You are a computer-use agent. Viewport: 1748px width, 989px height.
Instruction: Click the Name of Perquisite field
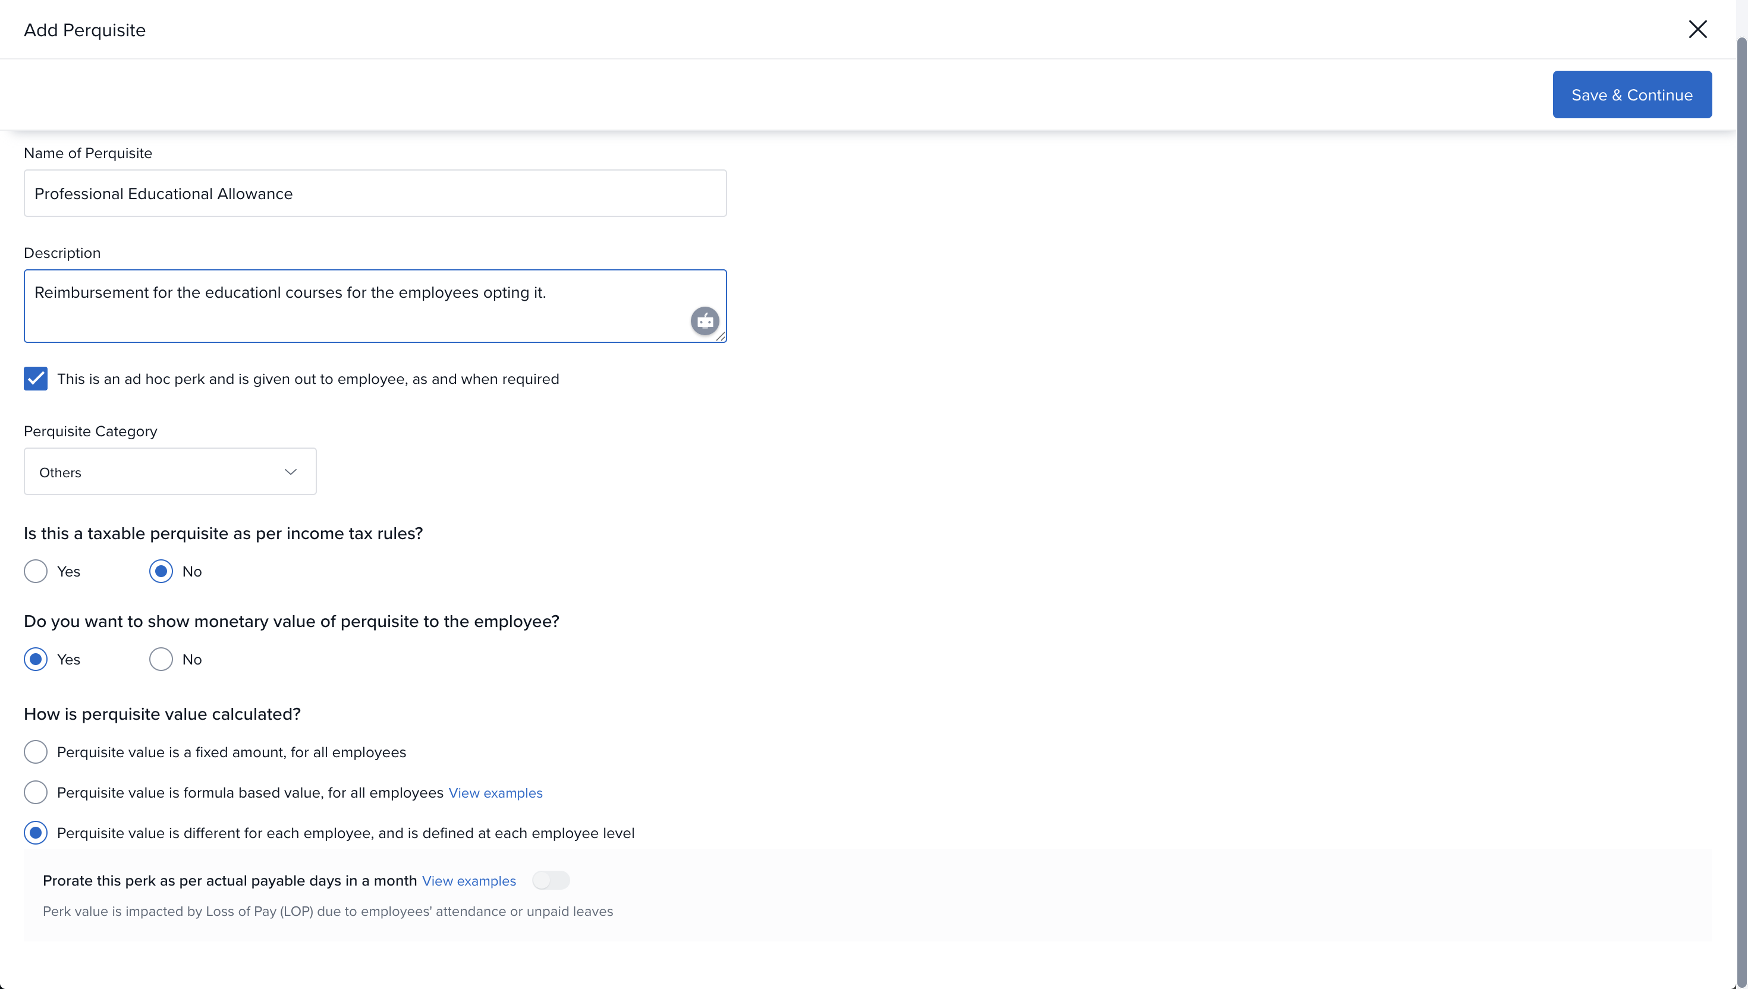pyautogui.click(x=375, y=194)
